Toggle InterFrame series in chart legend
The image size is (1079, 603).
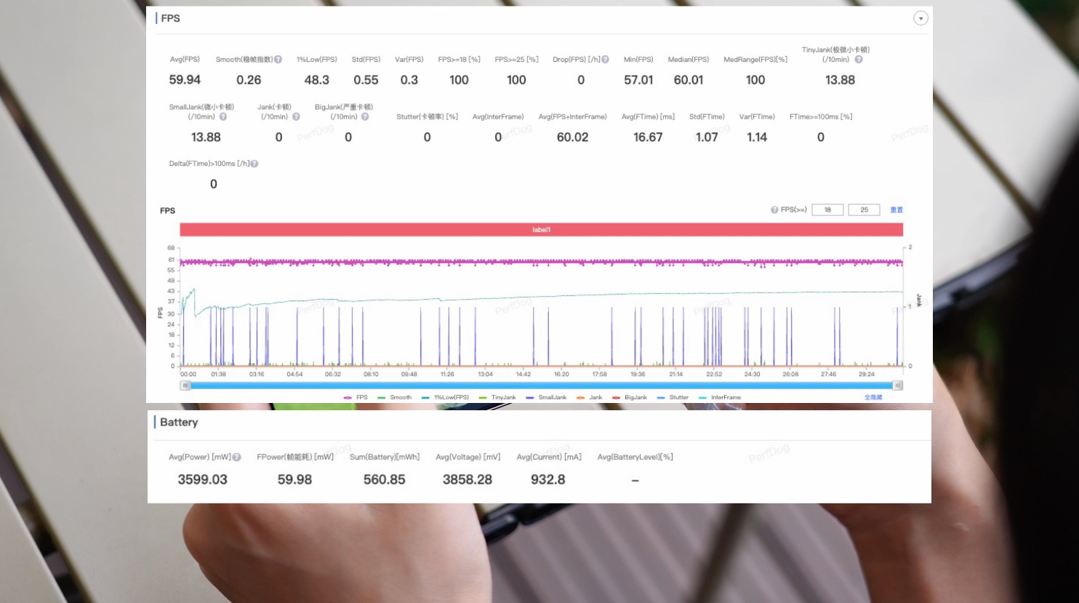(x=720, y=398)
